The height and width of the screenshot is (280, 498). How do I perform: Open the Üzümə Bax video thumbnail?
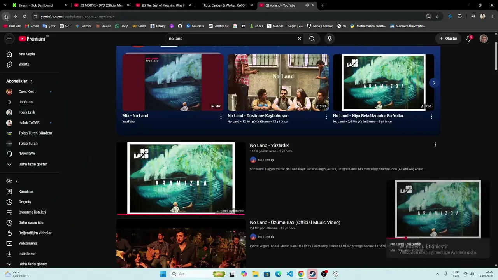(x=181, y=243)
